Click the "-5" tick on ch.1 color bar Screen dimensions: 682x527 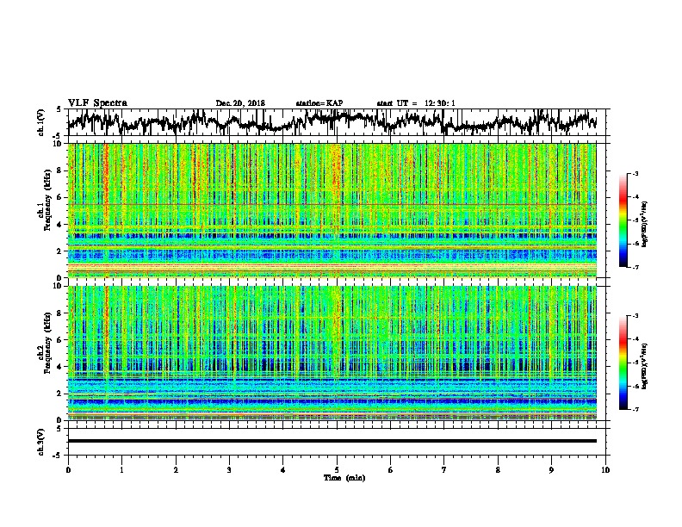click(635, 220)
